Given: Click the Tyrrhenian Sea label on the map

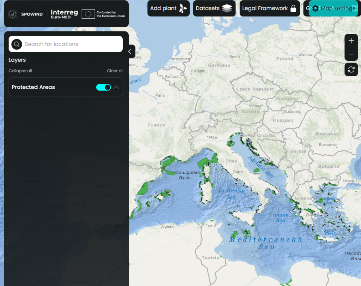Looking at the screenshot, I should coord(231,194).
